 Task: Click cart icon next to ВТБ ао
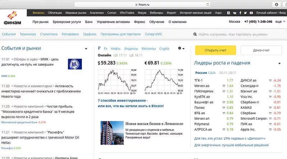coord(224,113)
